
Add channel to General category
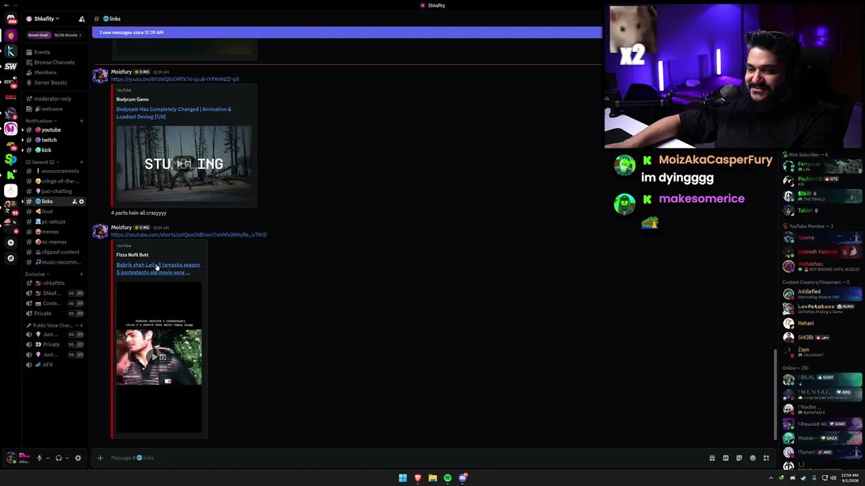81,162
